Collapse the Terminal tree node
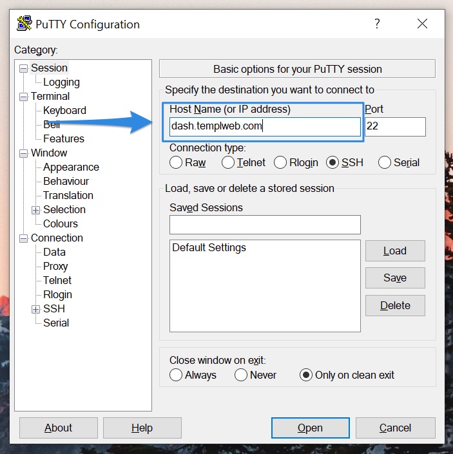Viewport: 453px width, 454px height. (23, 97)
